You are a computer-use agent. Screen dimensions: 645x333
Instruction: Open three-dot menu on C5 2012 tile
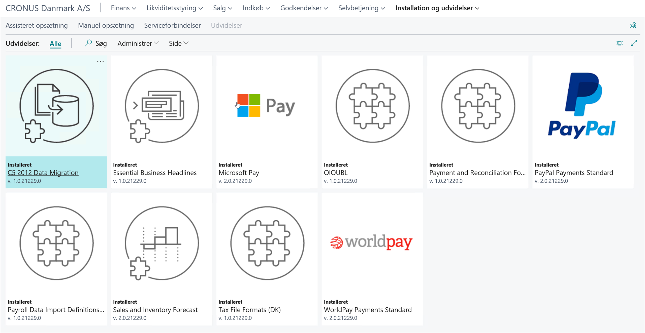coord(101,61)
